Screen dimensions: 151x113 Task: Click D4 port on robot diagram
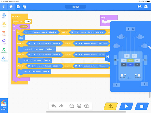134,56
